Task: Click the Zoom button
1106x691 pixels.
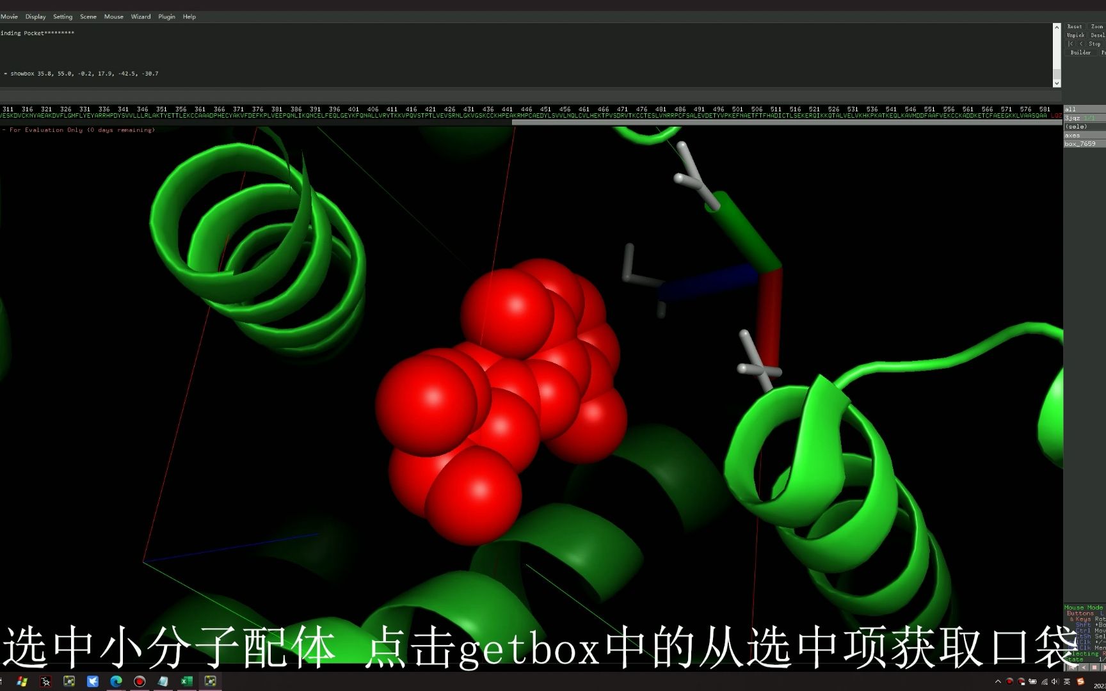Action: (1097, 27)
